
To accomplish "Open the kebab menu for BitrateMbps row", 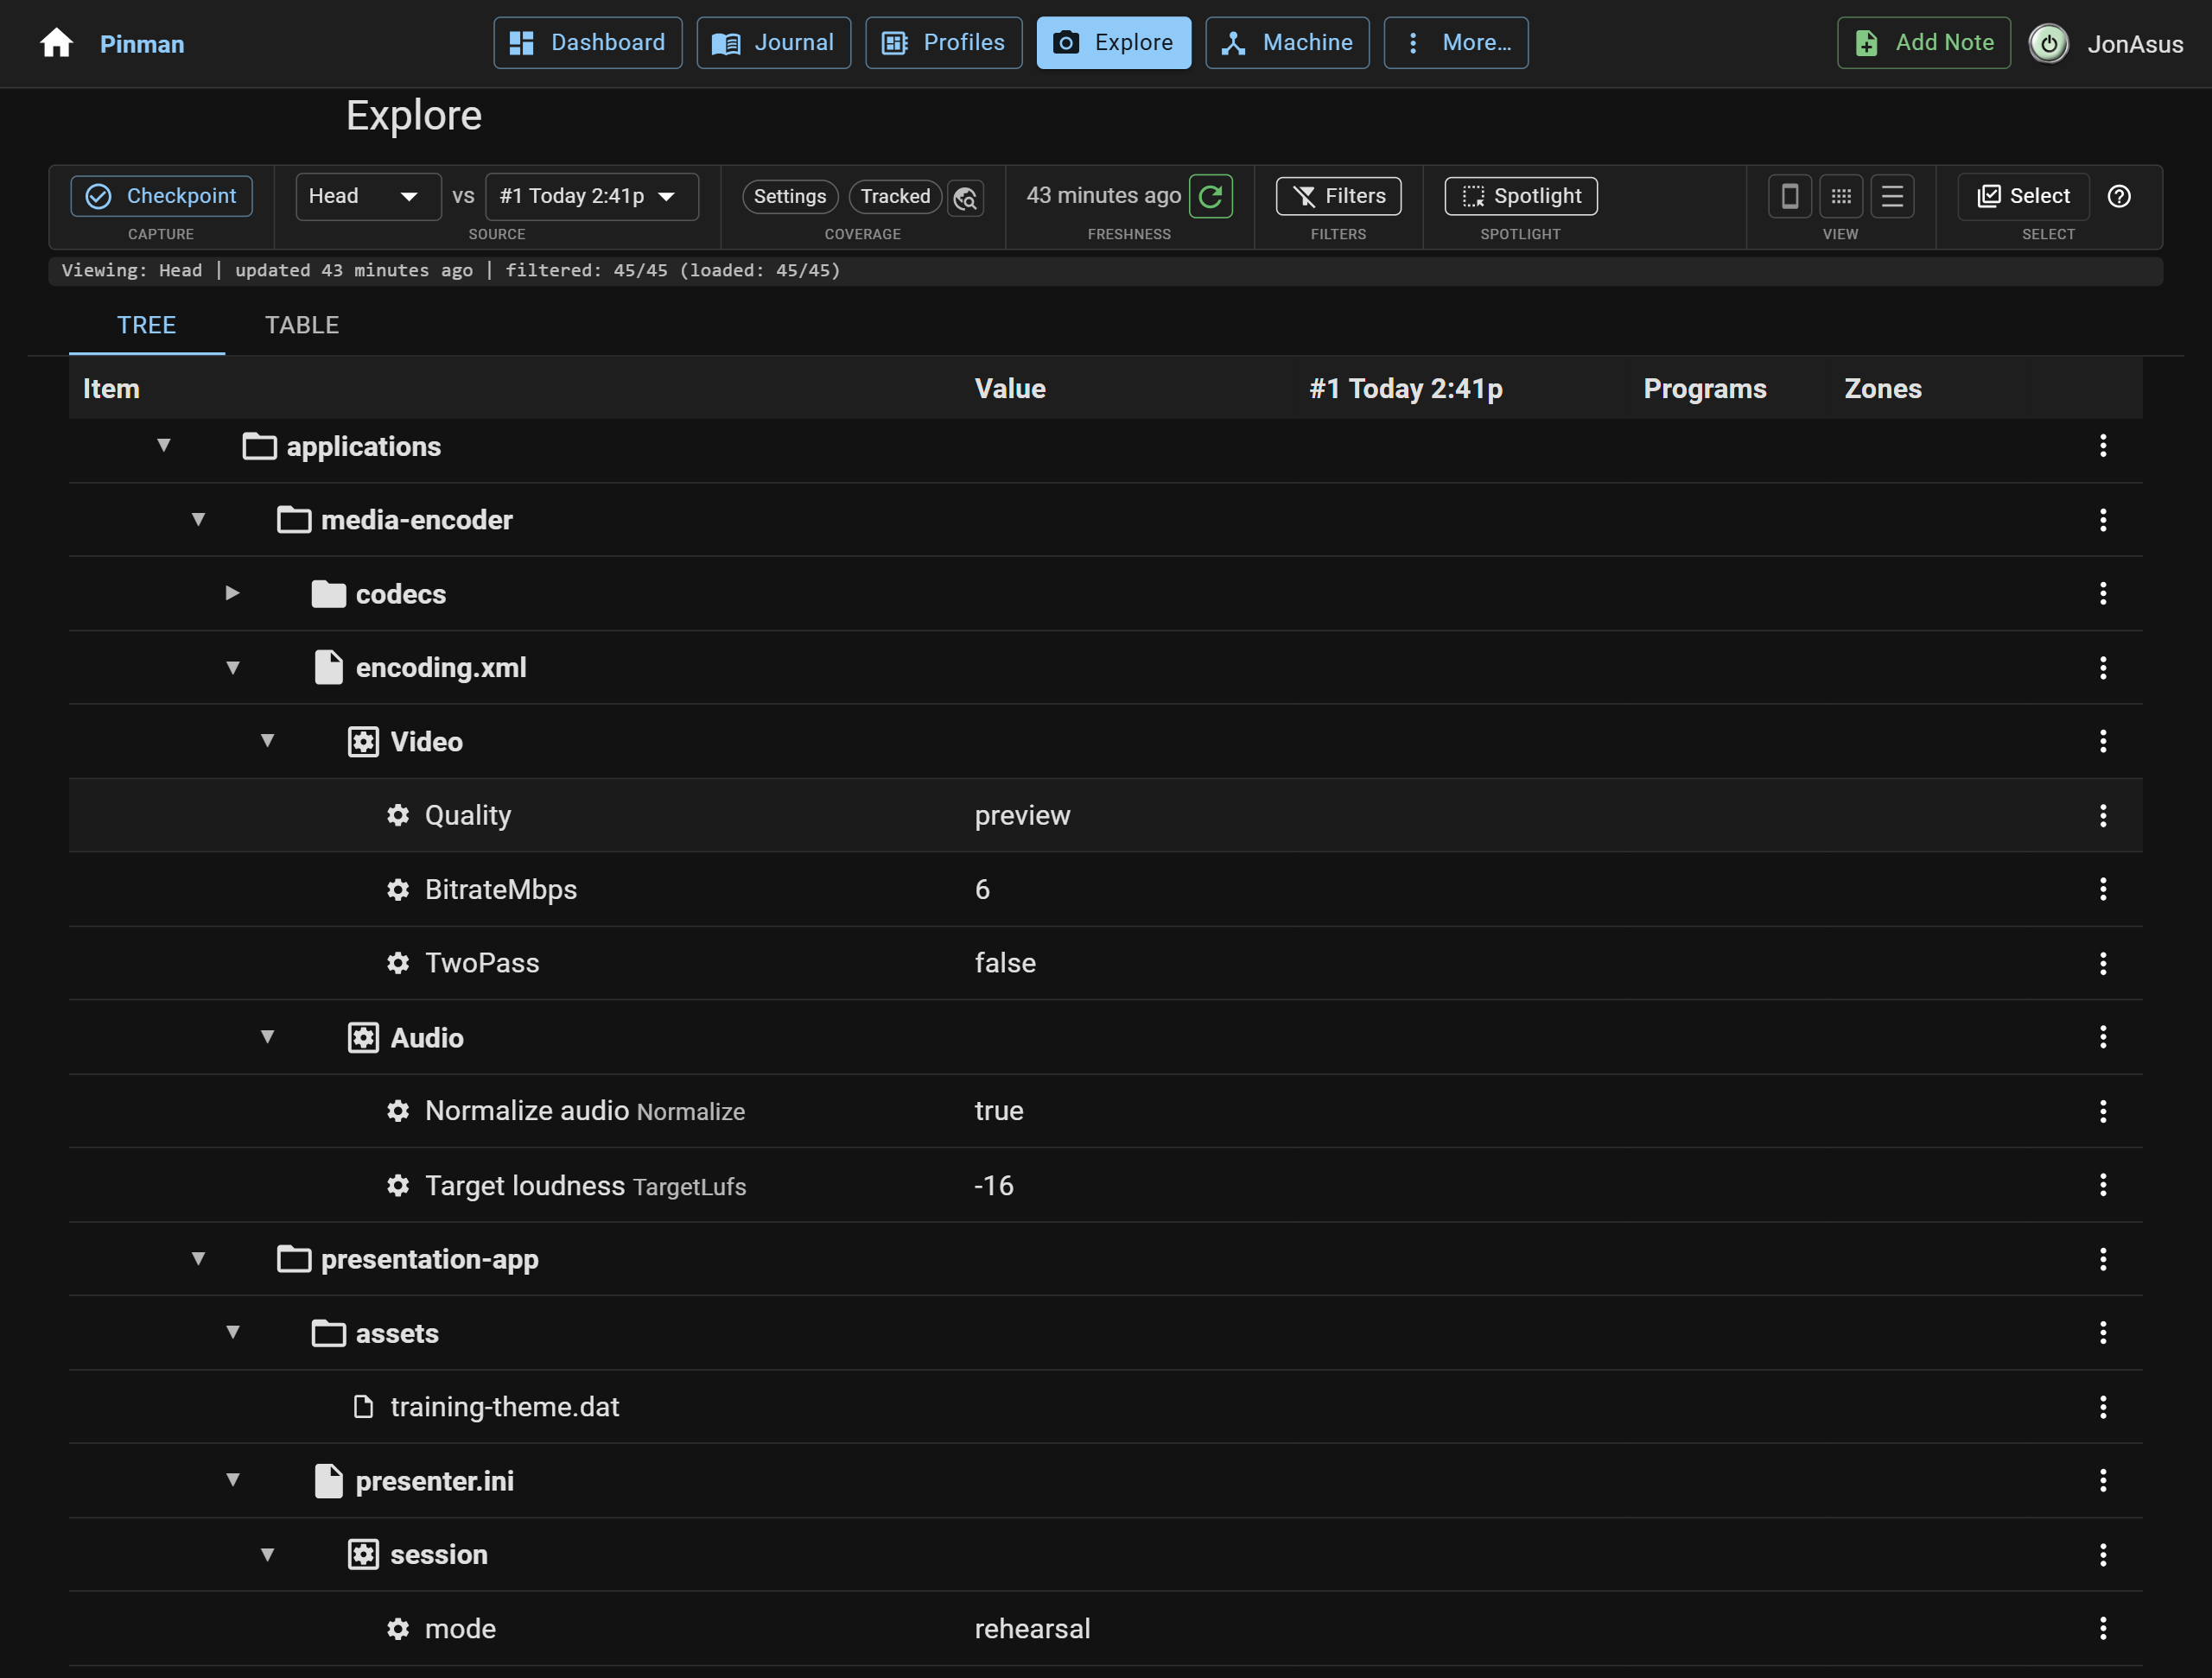I will (x=2103, y=890).
